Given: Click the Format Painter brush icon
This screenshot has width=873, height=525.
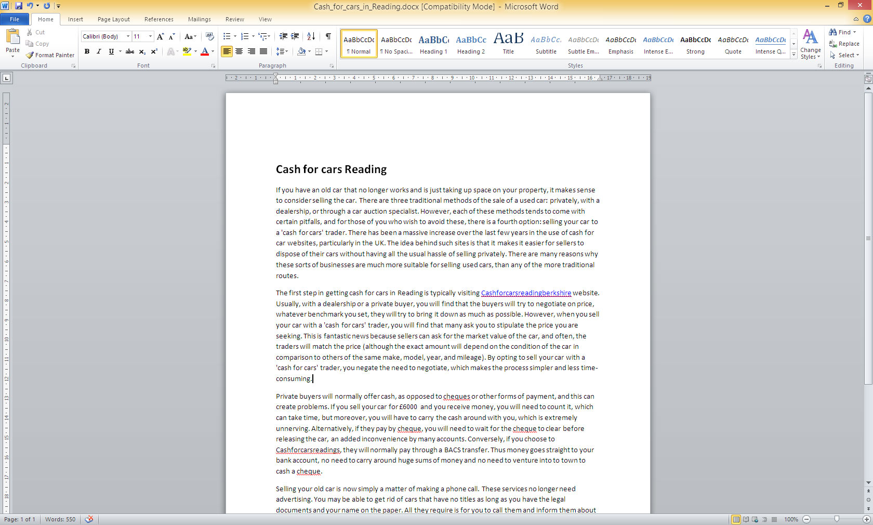Looking at the screenshot, I should (x=30, y=55).
